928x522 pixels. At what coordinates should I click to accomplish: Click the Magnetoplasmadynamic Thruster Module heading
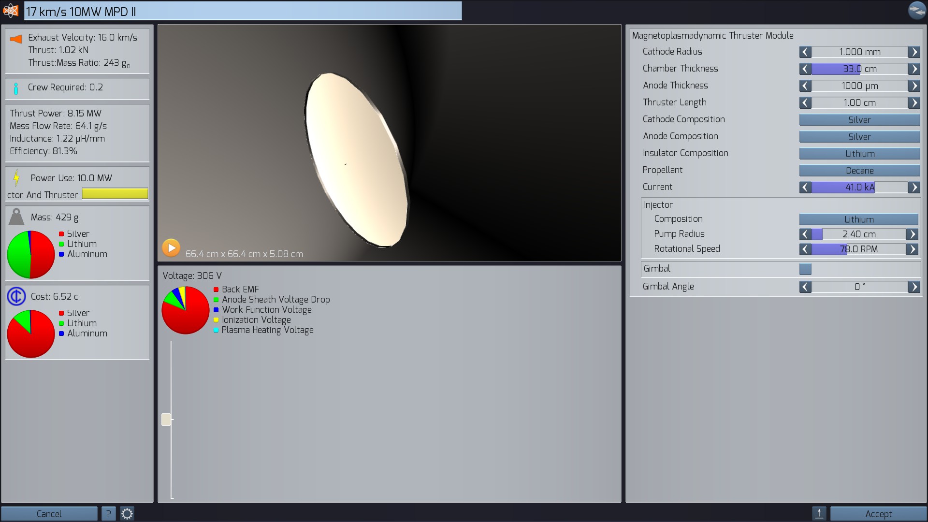(x=712, y=35)
